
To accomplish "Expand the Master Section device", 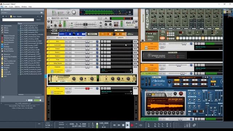I will point(49,18).
